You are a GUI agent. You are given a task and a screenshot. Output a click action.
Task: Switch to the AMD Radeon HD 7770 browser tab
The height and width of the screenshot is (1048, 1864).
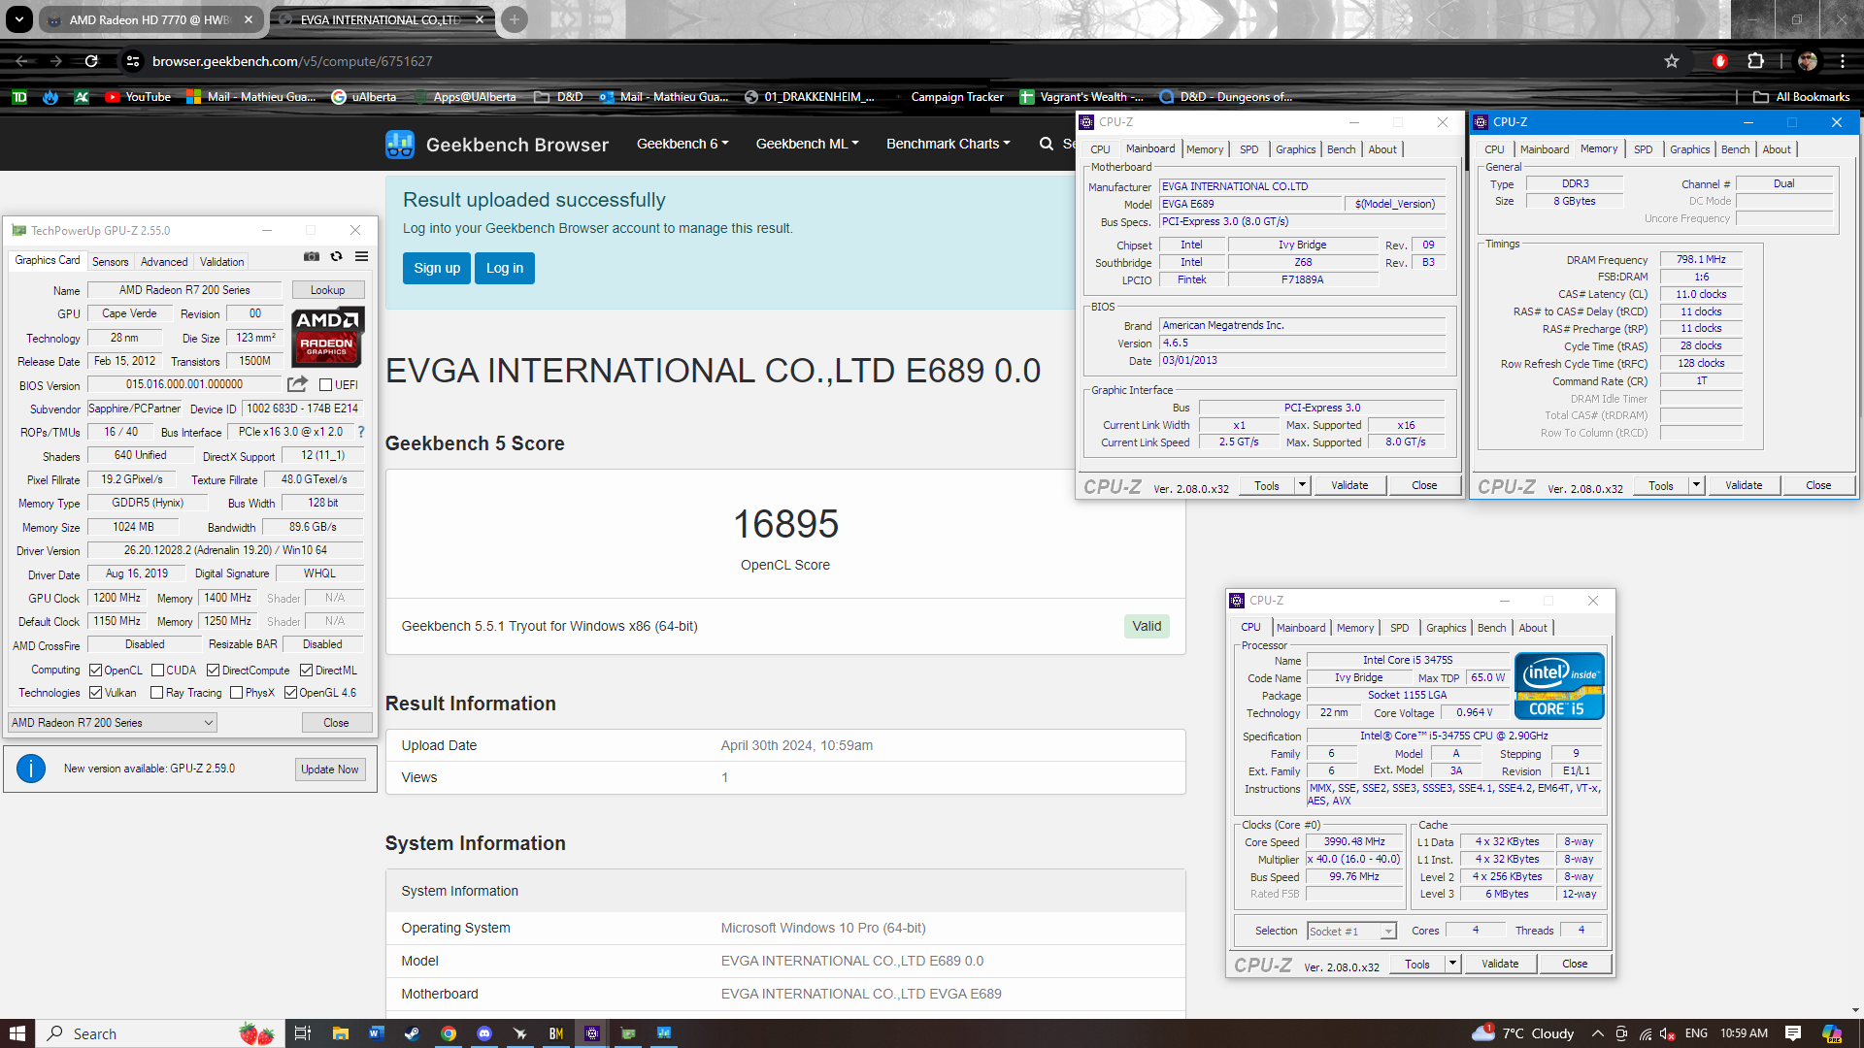click(150, 19)
